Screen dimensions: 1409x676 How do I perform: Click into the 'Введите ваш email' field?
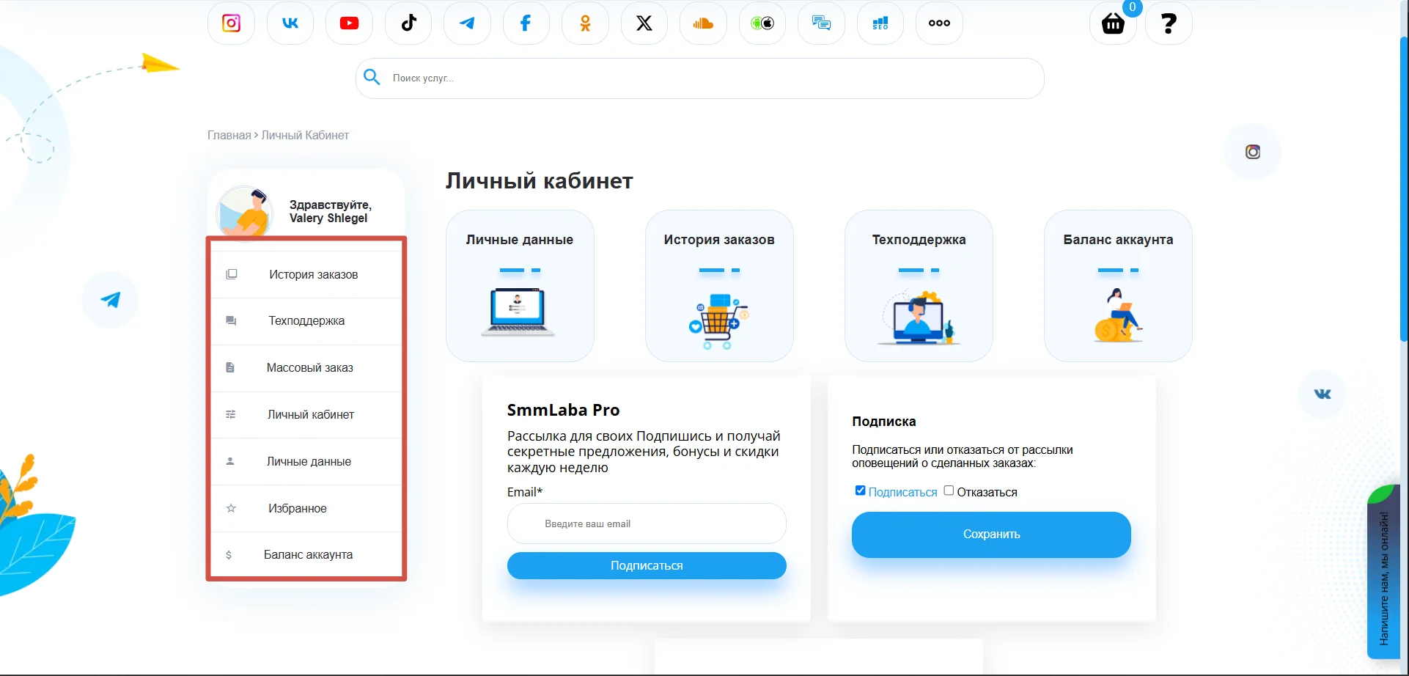[647, 523]
